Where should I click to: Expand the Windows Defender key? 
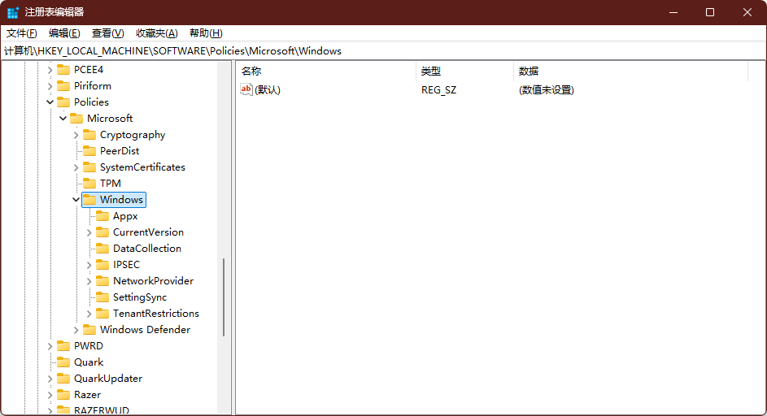[x=76, y=330]
